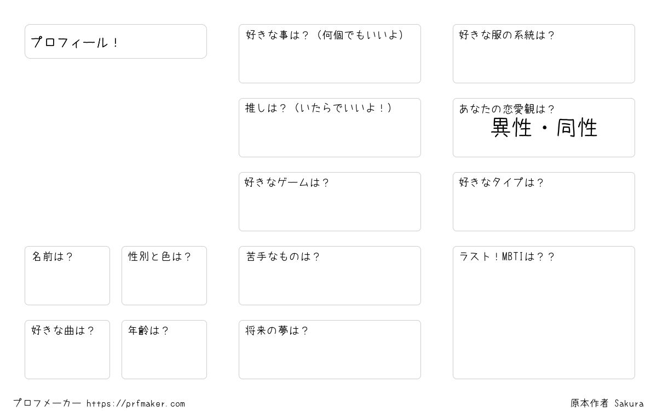The width and height of the screenshot is (657, 411).
Task: Select the 好きな事は？ answer box
Action: pos(330,54)
